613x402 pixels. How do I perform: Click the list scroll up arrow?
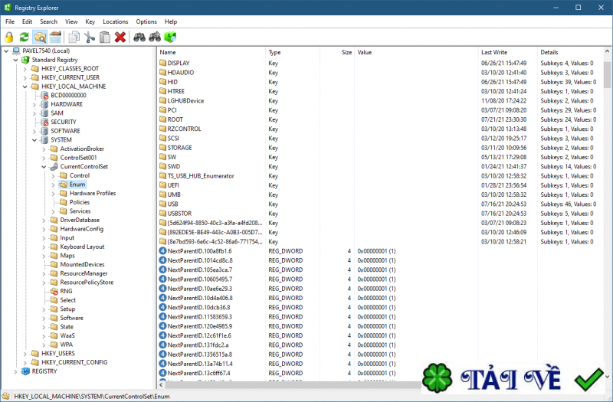pyautogui.click(x=607, y=51)
